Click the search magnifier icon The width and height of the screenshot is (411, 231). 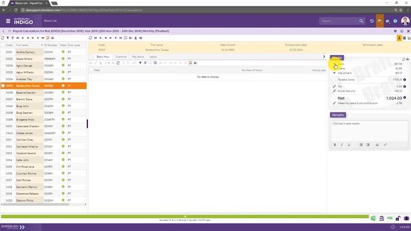pyautogui.click(x=361, y=21)
